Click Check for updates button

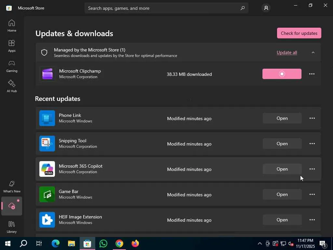pos(299,33)
